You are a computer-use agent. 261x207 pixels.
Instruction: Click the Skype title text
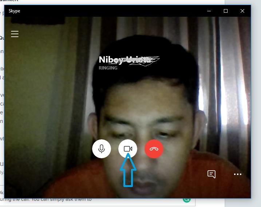pos(14,11)
